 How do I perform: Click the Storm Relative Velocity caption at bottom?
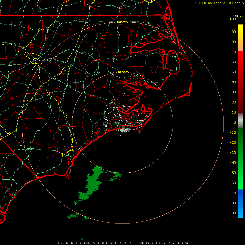[x=122, y=243]
